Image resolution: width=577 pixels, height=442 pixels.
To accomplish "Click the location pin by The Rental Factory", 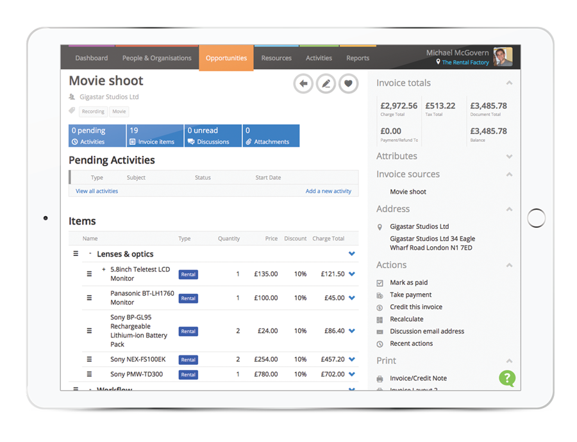I will point(438,62).
